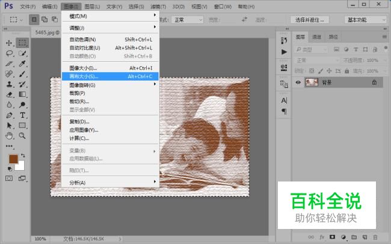Screen dimensions: 391x244
Task: Select the Zoom tool
Action: pyautogui.click(x=22, y=136)
